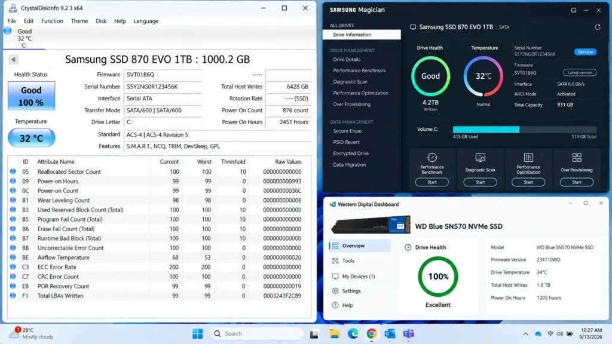Click the drive icon next to Samsung SSD 870 EVO
612x344 pixels.
[x=412, y=27]
